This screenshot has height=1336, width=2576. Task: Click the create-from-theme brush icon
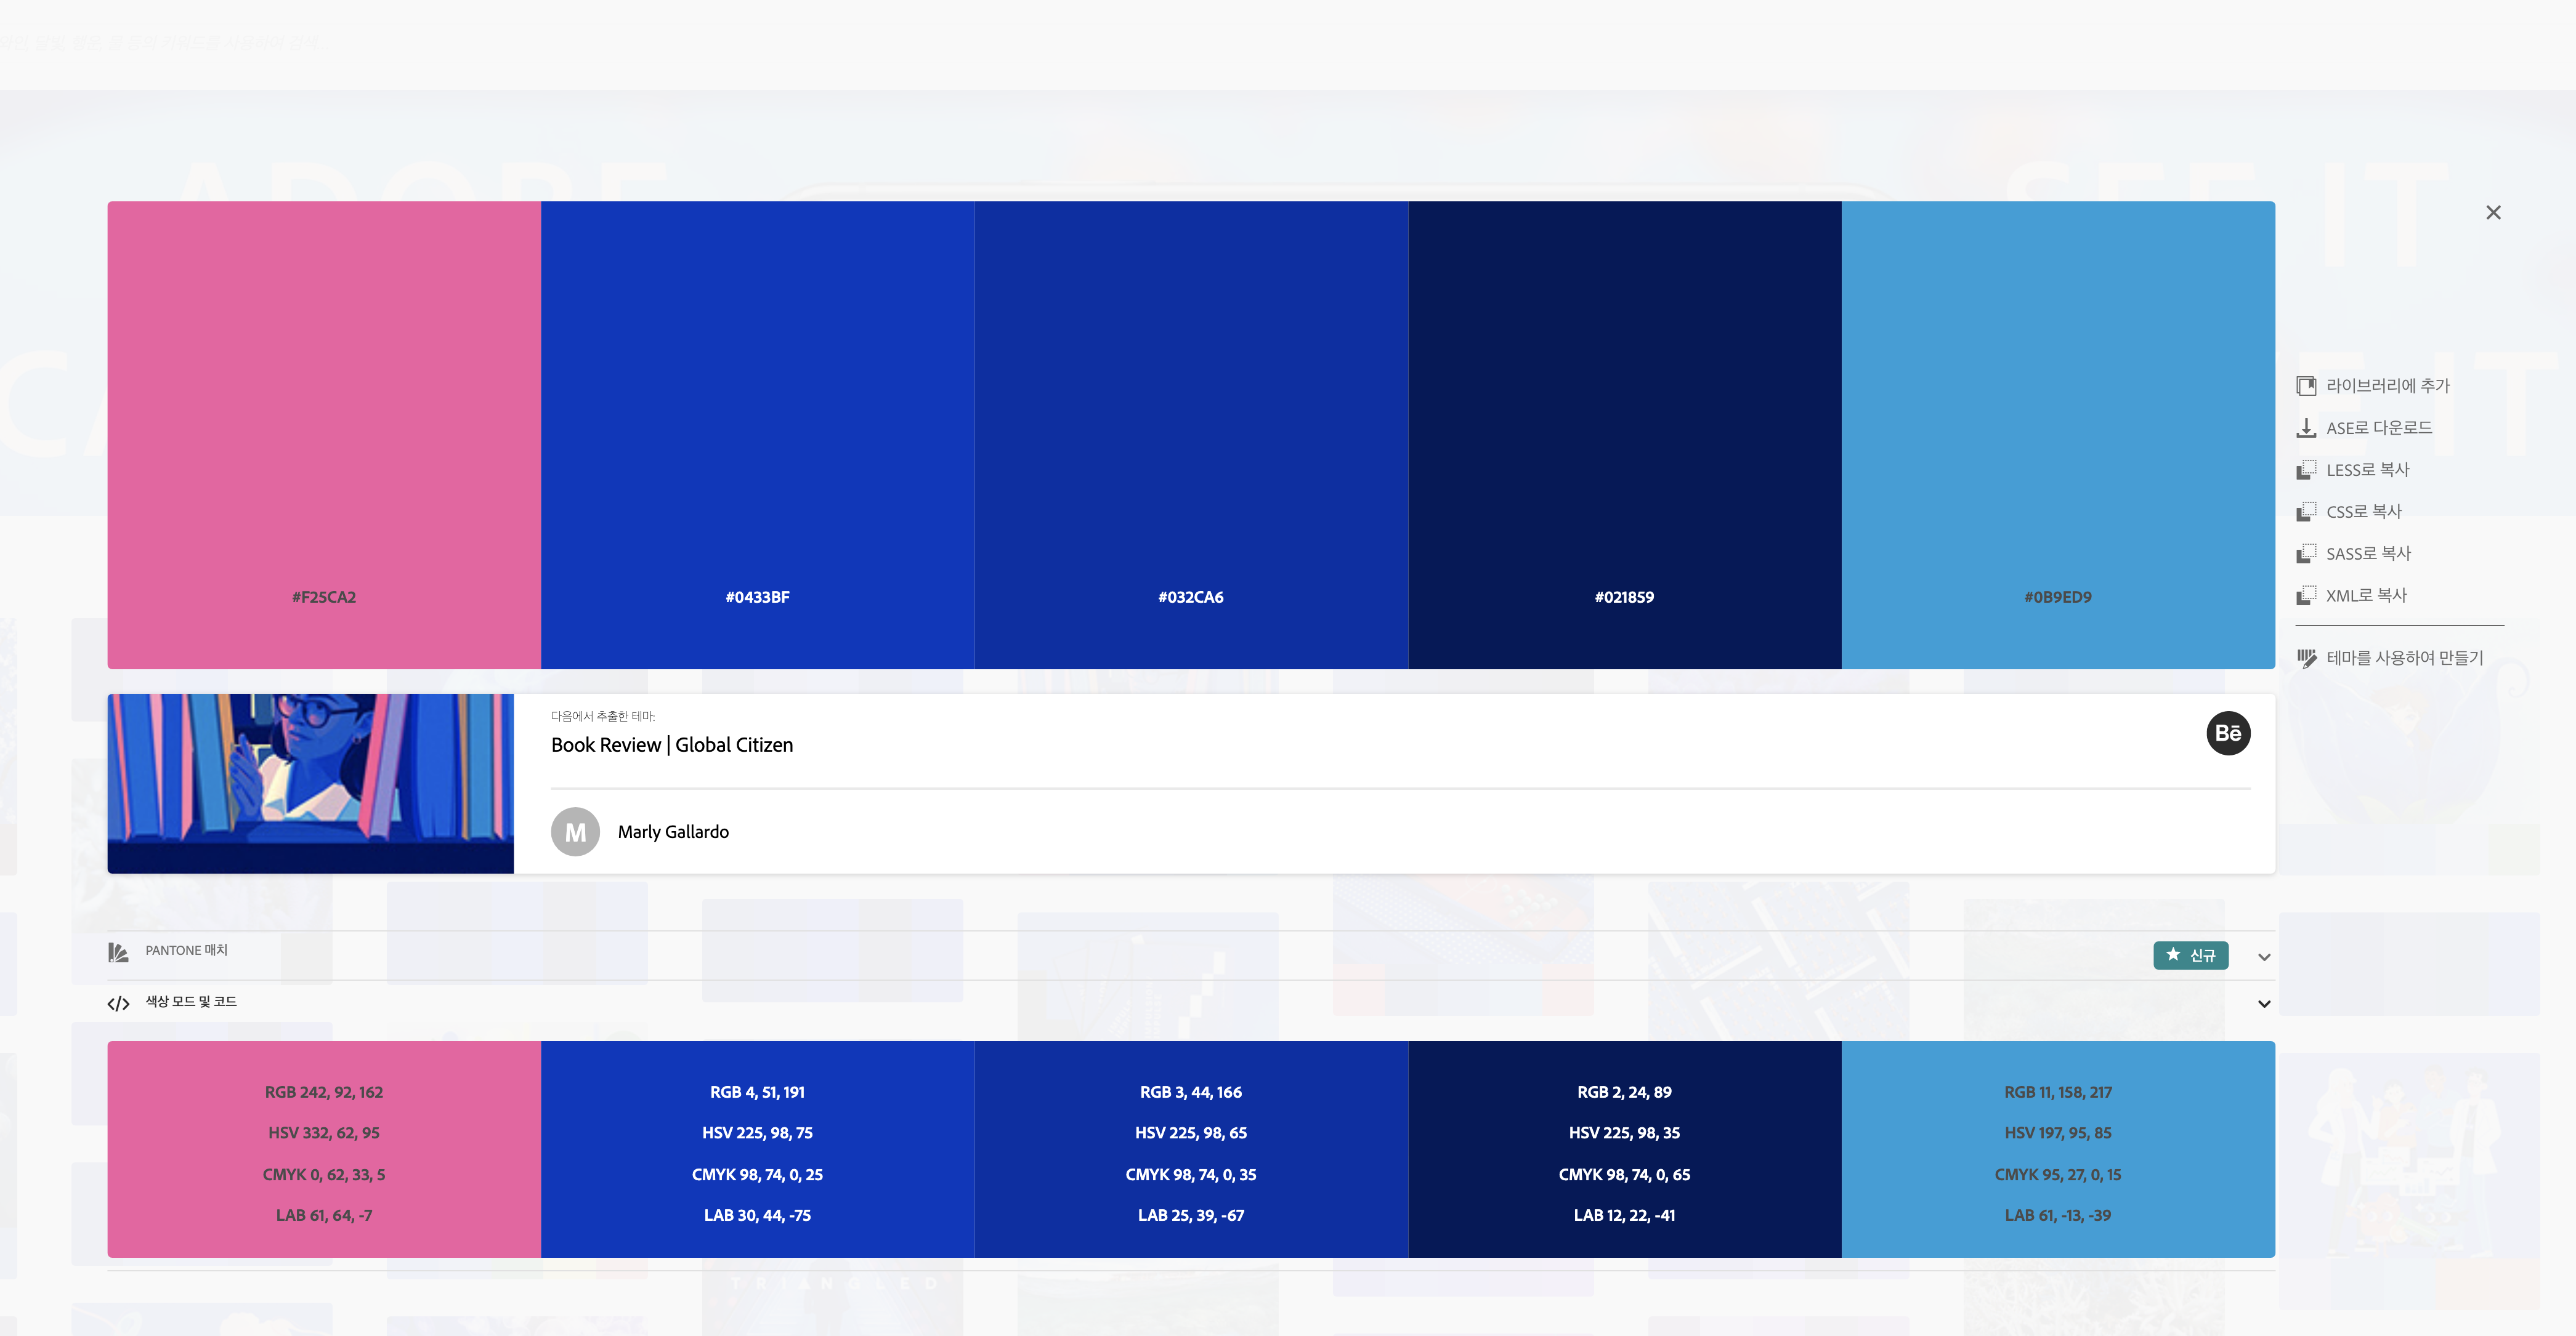click(x=2306, y=659)
